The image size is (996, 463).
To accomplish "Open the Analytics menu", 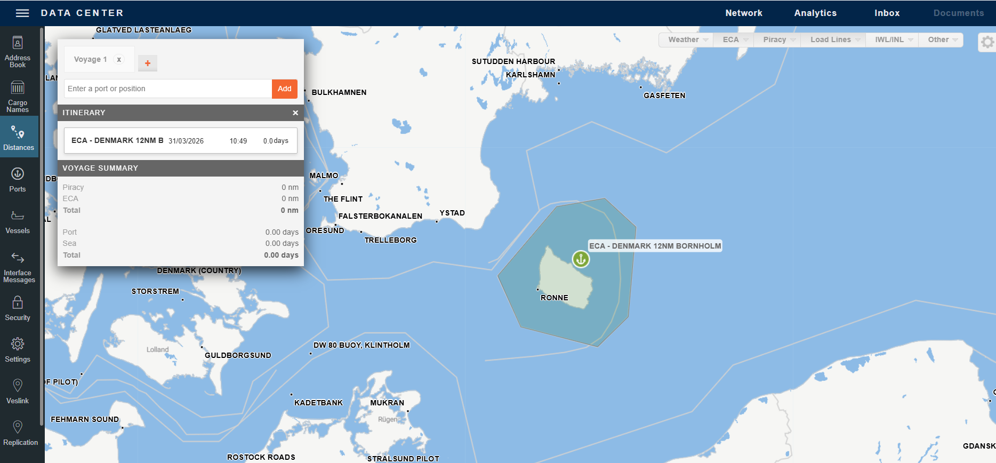I will pos(815,13).
